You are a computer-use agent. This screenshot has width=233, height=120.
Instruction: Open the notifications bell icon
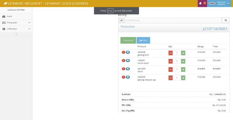point(201,3)
